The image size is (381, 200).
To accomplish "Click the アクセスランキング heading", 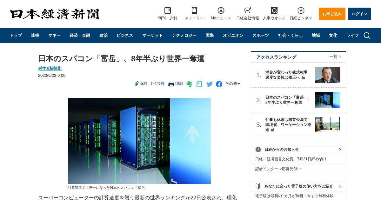I will click(276, 57).
